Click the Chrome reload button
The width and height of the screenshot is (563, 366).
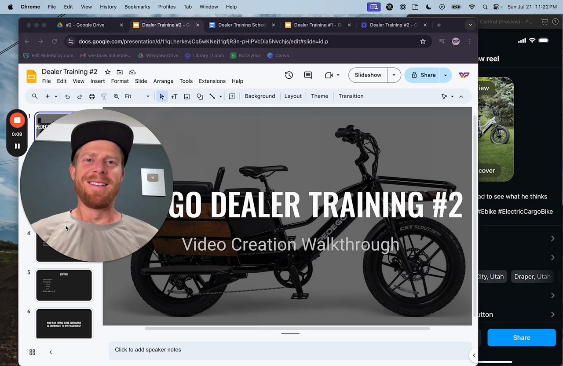55,41
